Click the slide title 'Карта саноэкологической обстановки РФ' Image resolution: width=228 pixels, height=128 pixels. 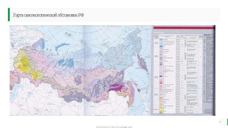point(47,15)
